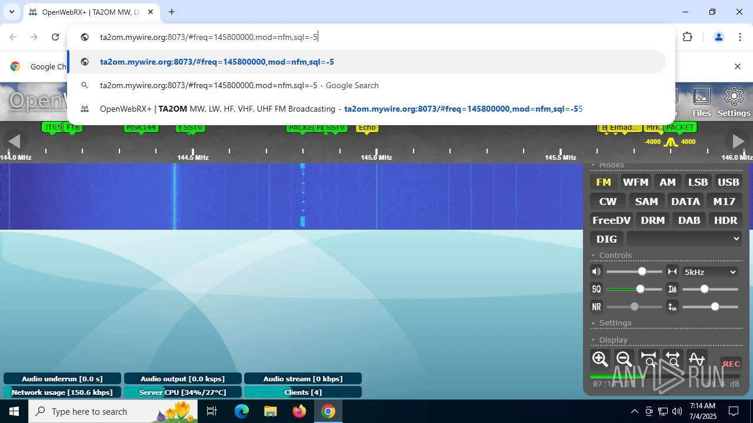Image resolution: width=753 pixels, height=423 pixels.
Task: Open Chrome three-dot menu
Action: pyautogui.click(x=740, y=37)
